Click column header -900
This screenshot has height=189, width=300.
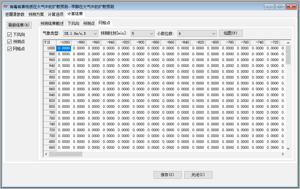(x=138, y=42)
